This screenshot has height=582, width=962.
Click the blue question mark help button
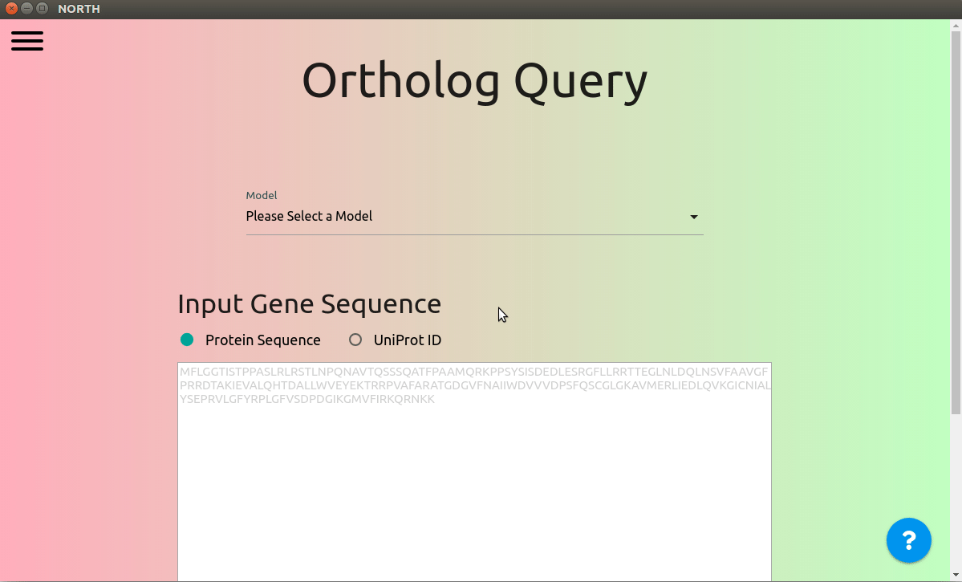point(908,540)
